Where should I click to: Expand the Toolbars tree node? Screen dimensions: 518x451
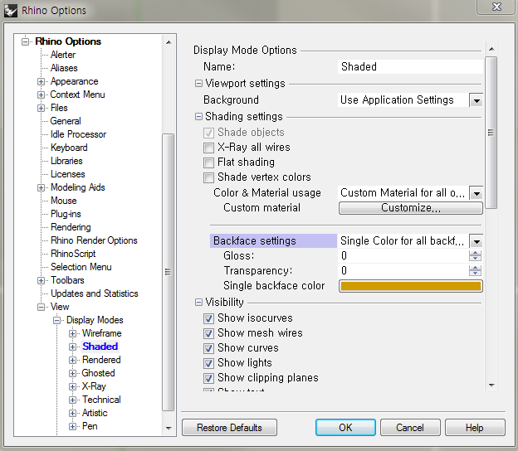[41, 280]
